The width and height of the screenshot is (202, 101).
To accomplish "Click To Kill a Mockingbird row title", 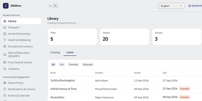I will tap(63, 81).
